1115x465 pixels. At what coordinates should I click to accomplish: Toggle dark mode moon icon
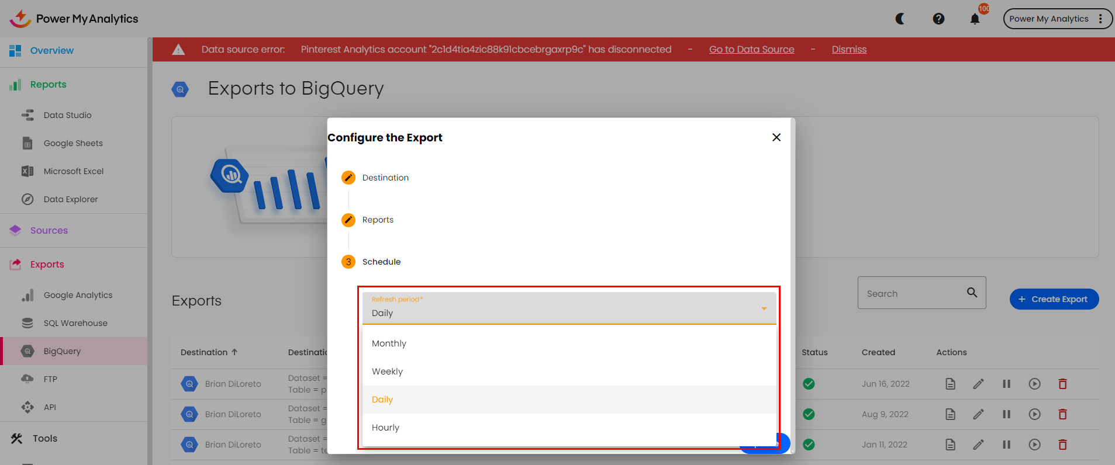click(900, 19)
